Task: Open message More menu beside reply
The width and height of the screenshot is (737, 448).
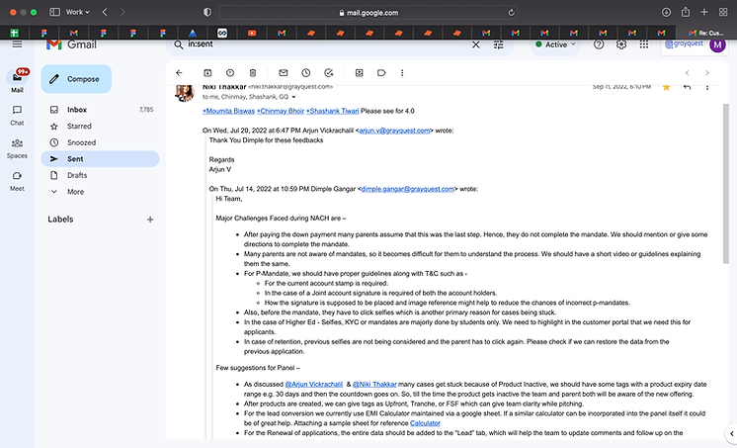Action: 707,87
